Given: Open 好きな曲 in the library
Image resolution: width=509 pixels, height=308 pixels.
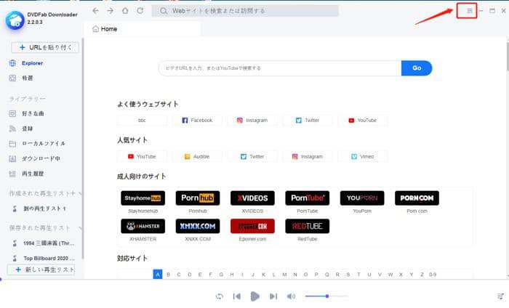Looking at the screenshot, I should click(x=33, y=114).
